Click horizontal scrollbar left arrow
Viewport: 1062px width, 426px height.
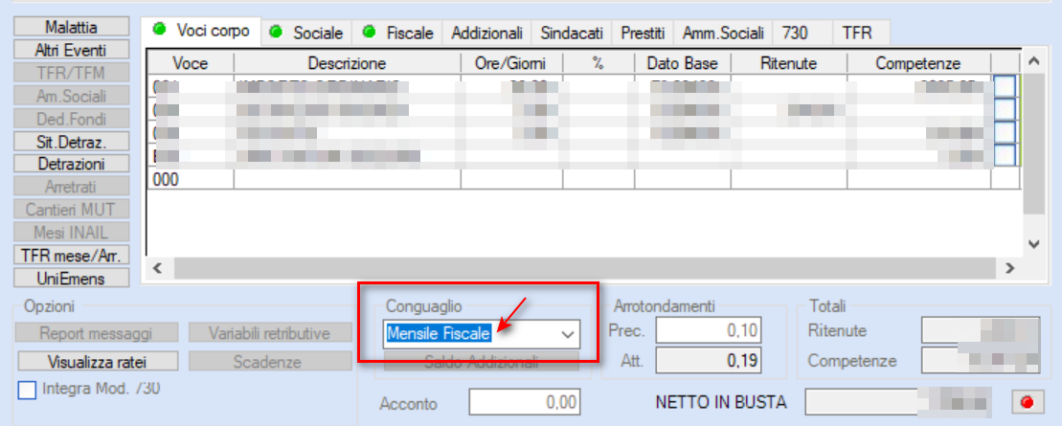[157, 268]
